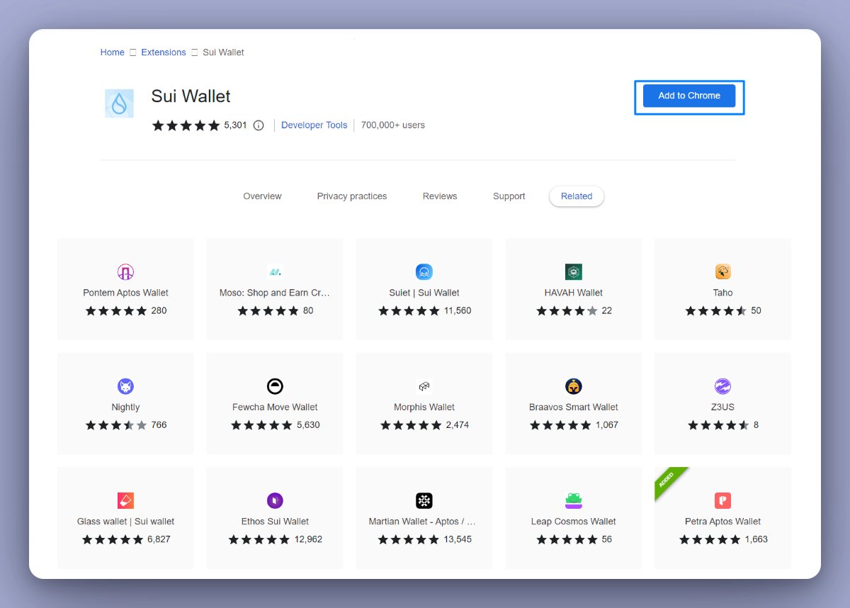Image resolution: width=850 pixels, height=608 pixels.
Task: Open Suiet | Sui Wallet title
Action: [x=424, y=293]
